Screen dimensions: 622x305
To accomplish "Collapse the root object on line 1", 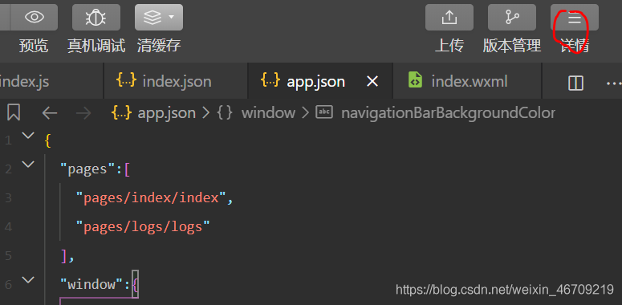I will (x=28, y=136).
